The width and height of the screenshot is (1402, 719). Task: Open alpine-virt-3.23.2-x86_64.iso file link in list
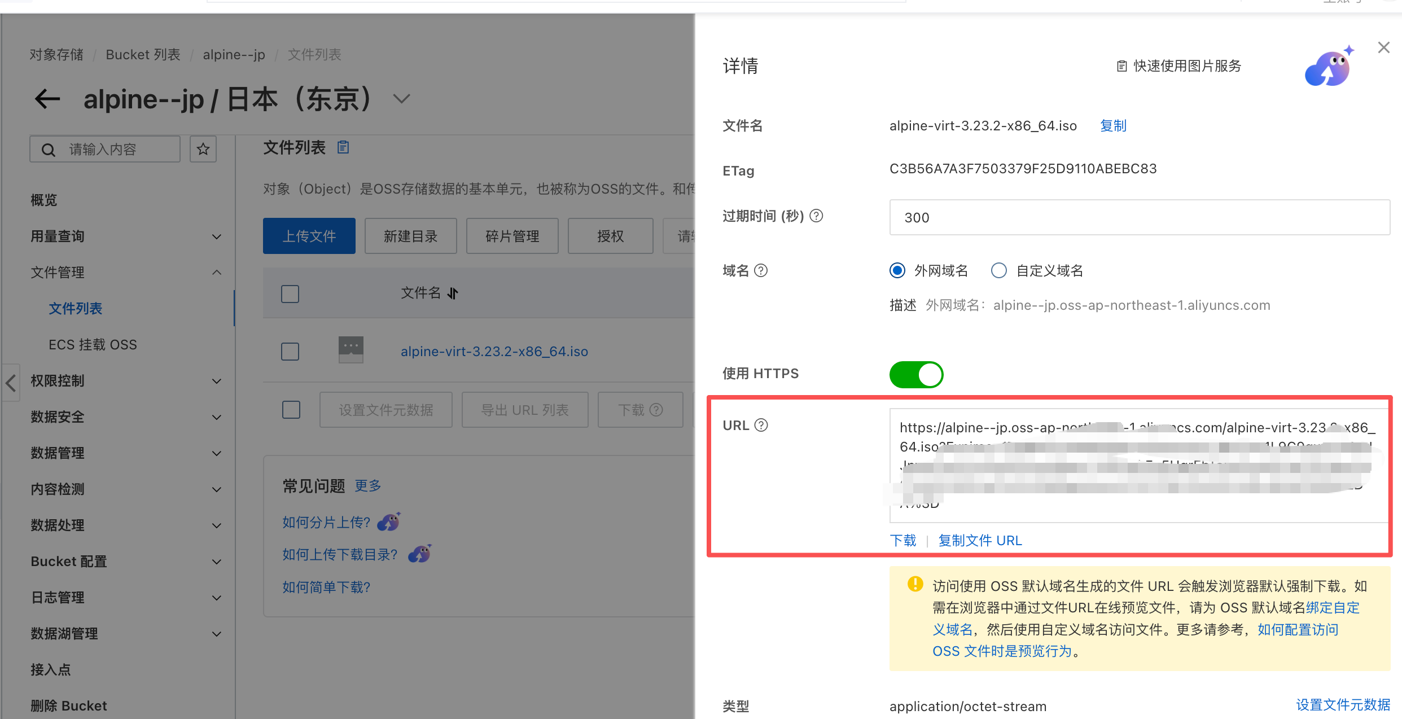[x=494, y=352]
